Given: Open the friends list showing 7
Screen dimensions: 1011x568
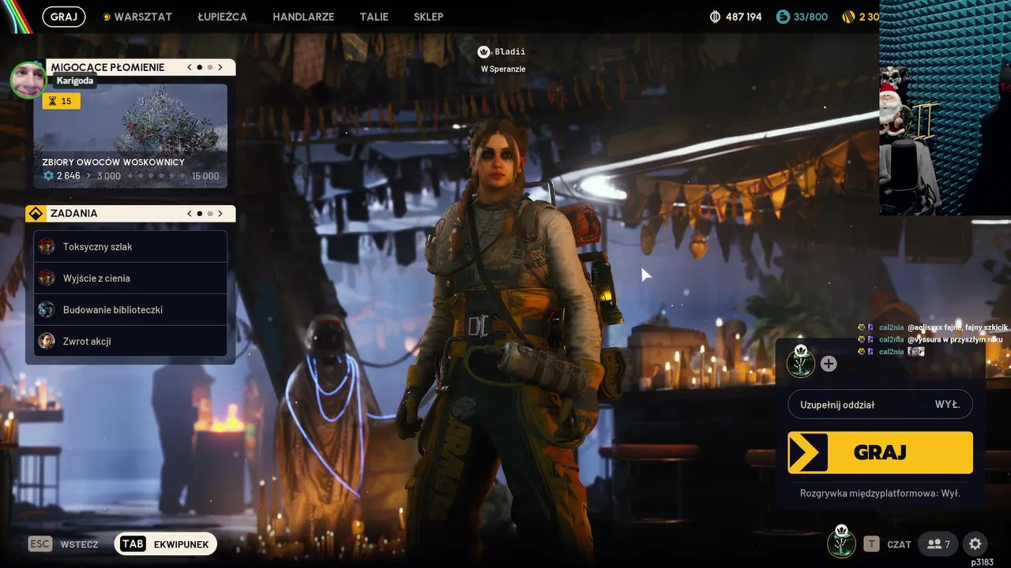Looking at the screenshot, I should [x=938, y=544].
